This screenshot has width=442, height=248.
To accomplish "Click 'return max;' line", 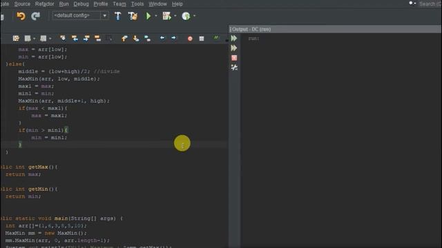I will [23, 174].
